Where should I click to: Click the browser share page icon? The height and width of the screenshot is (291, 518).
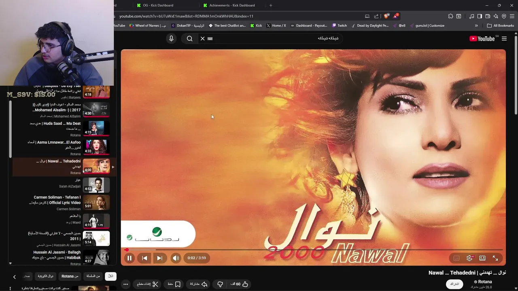coord(376,16)
